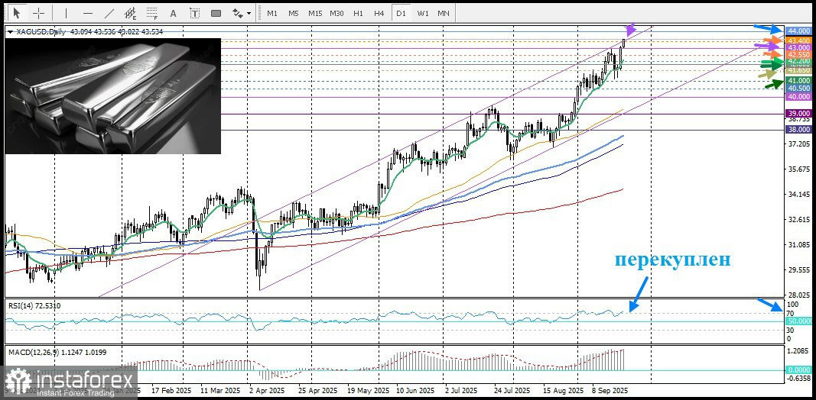Switch chart to M1 timeframe
Screen dimensions: 816x400
(272, 14)
